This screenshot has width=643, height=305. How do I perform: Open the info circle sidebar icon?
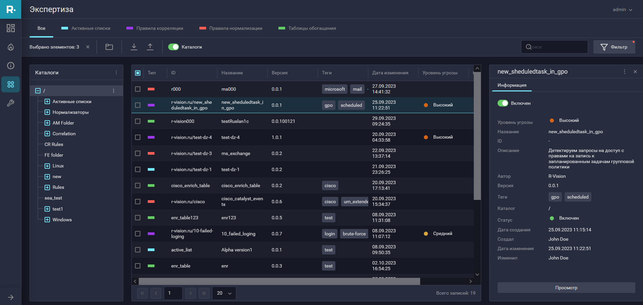pyautogui.click(x=11, y=66)
